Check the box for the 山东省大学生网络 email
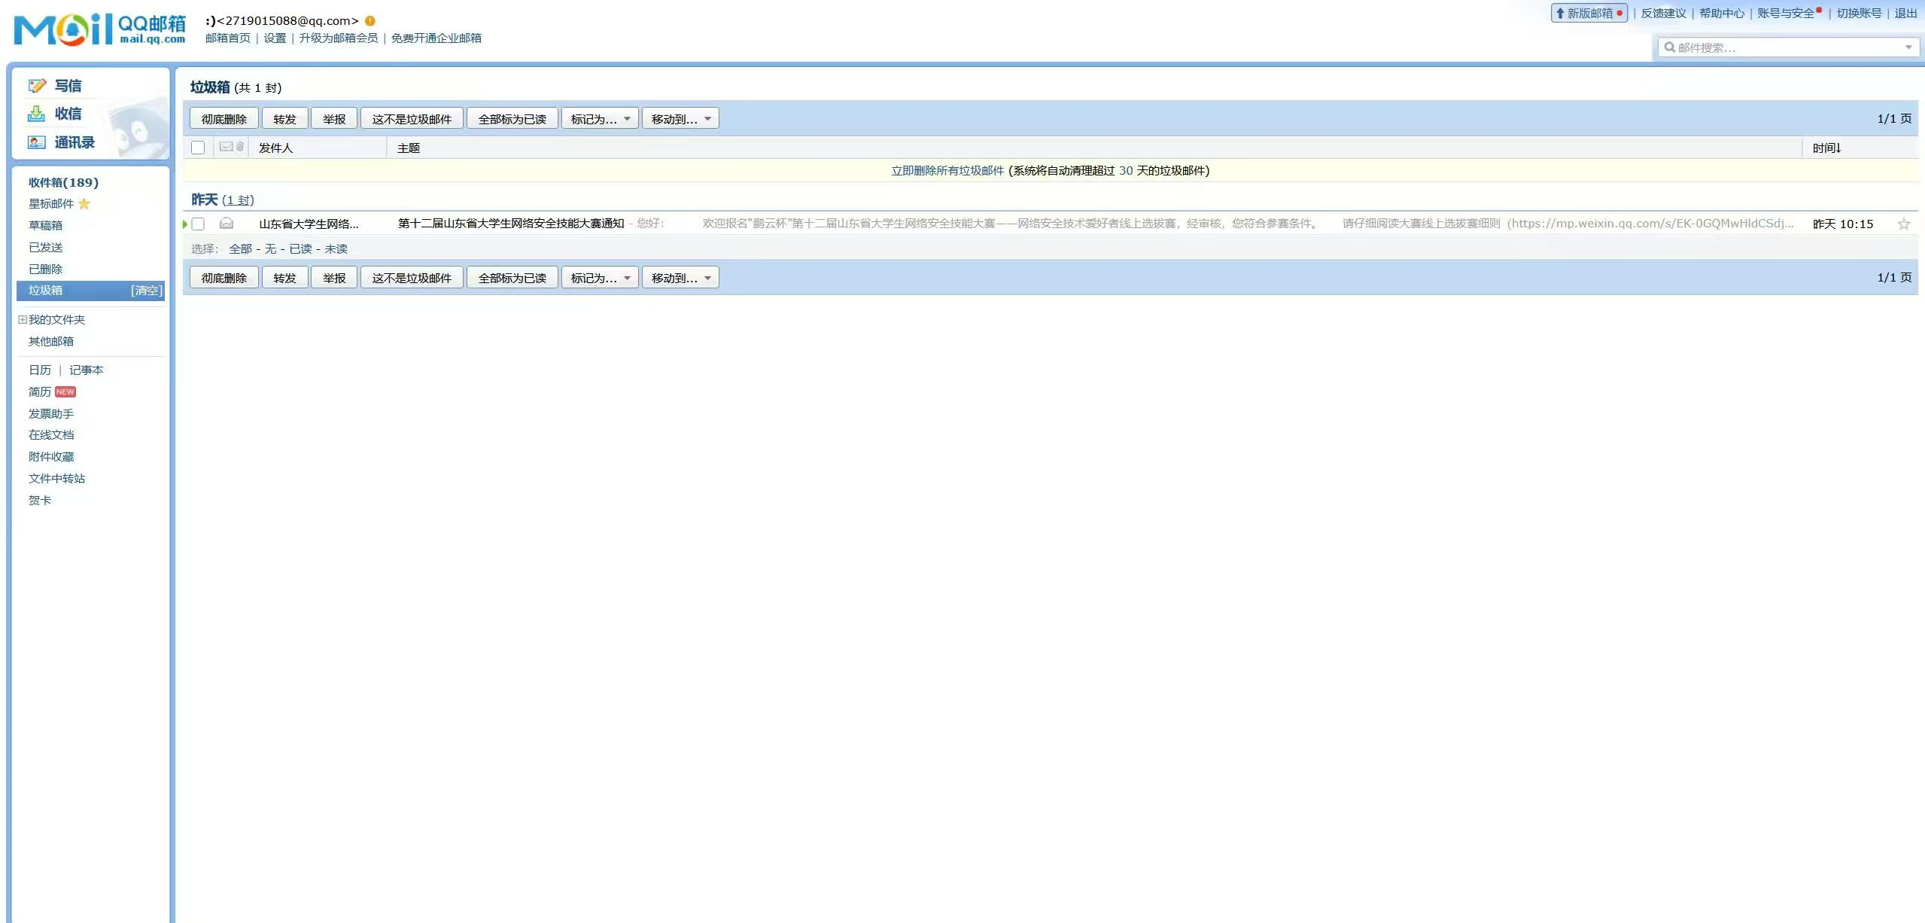Image resolution: width=1925 pixels, height=923 pixels. point(198,224)
